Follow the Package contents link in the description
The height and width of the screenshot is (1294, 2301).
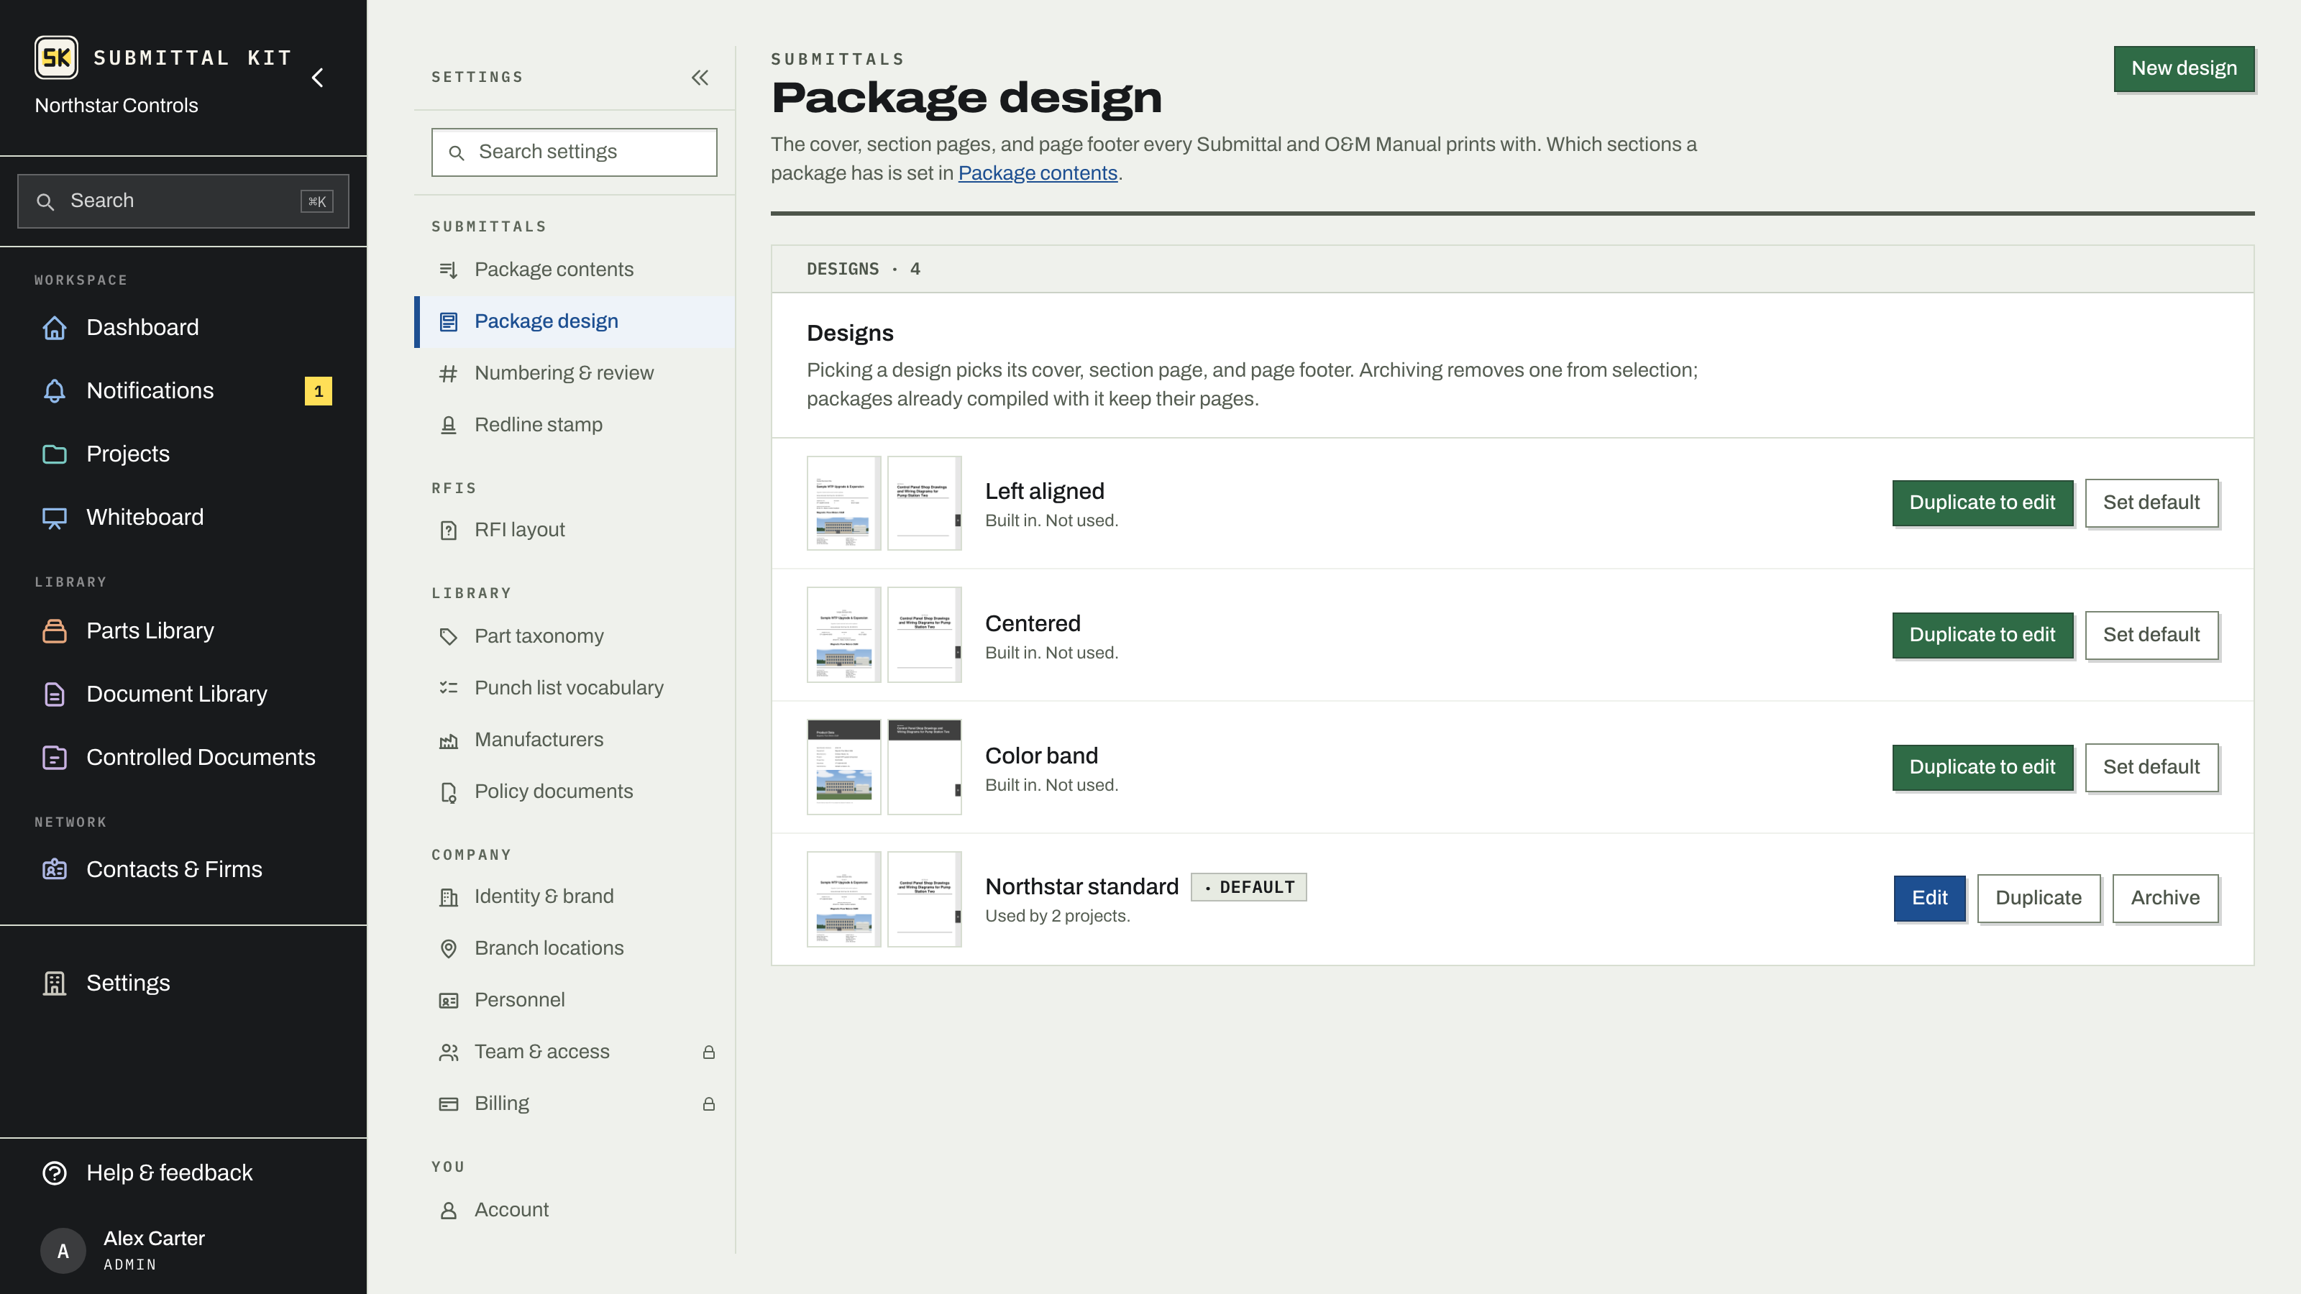(1037, 173)
